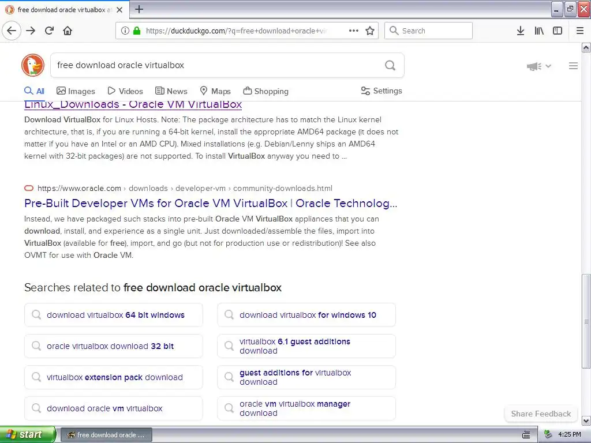Screen dimensions: 591x443
Task: Click the green padlock security icon
Action: [x=137, y=31]
